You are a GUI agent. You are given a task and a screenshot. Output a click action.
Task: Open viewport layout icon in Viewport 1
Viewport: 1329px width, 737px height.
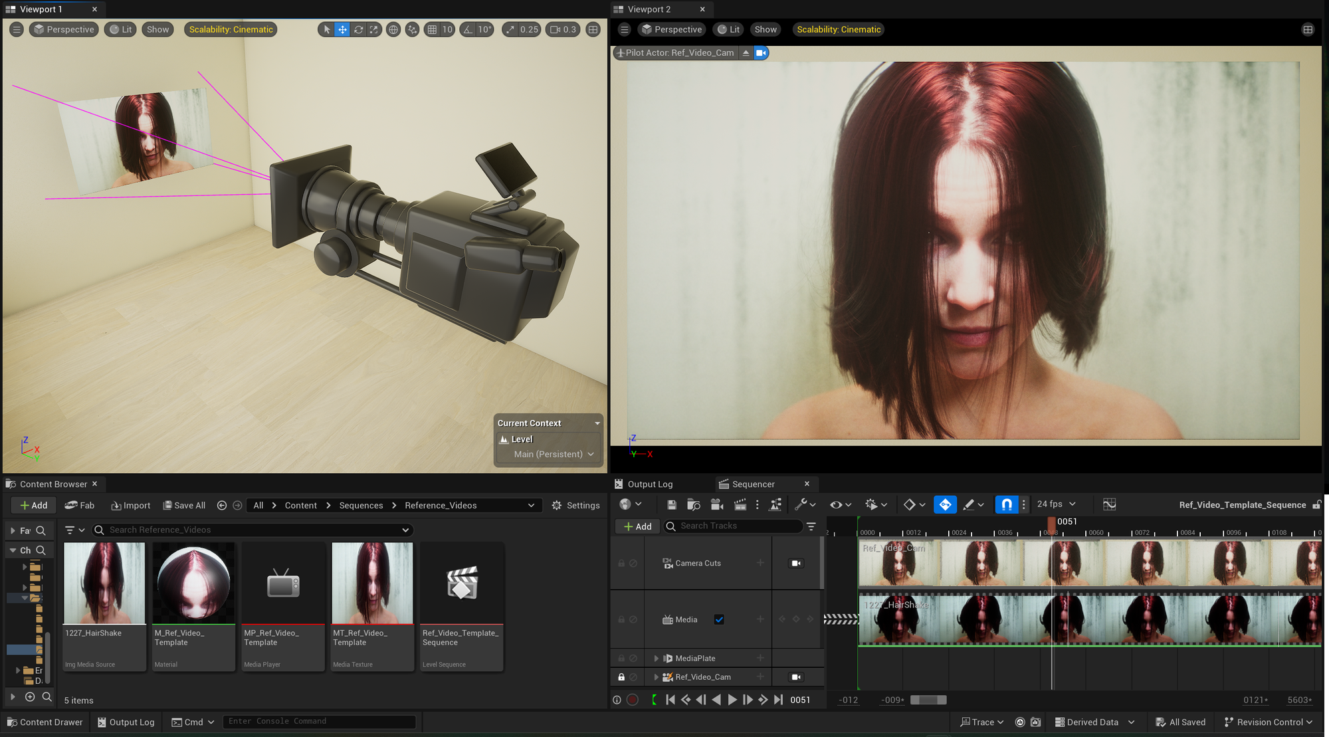pos(593,29)
